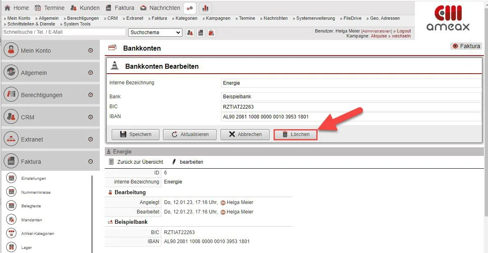Open the settings gears icon in top navigation

click(189, 8)
